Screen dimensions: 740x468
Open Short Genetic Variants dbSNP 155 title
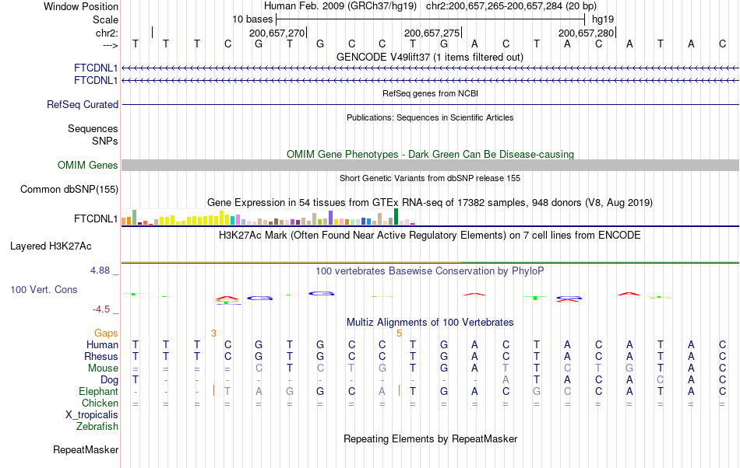pyautogui.click(x=430, y=178)
